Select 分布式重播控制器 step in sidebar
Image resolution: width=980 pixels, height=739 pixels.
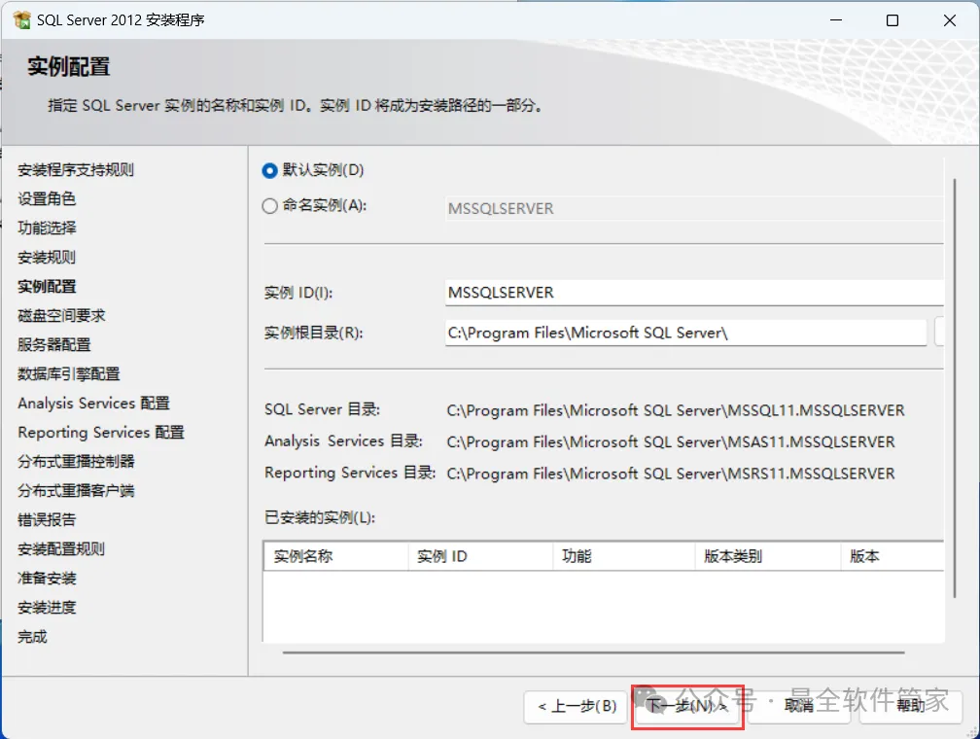coord(76,462)
